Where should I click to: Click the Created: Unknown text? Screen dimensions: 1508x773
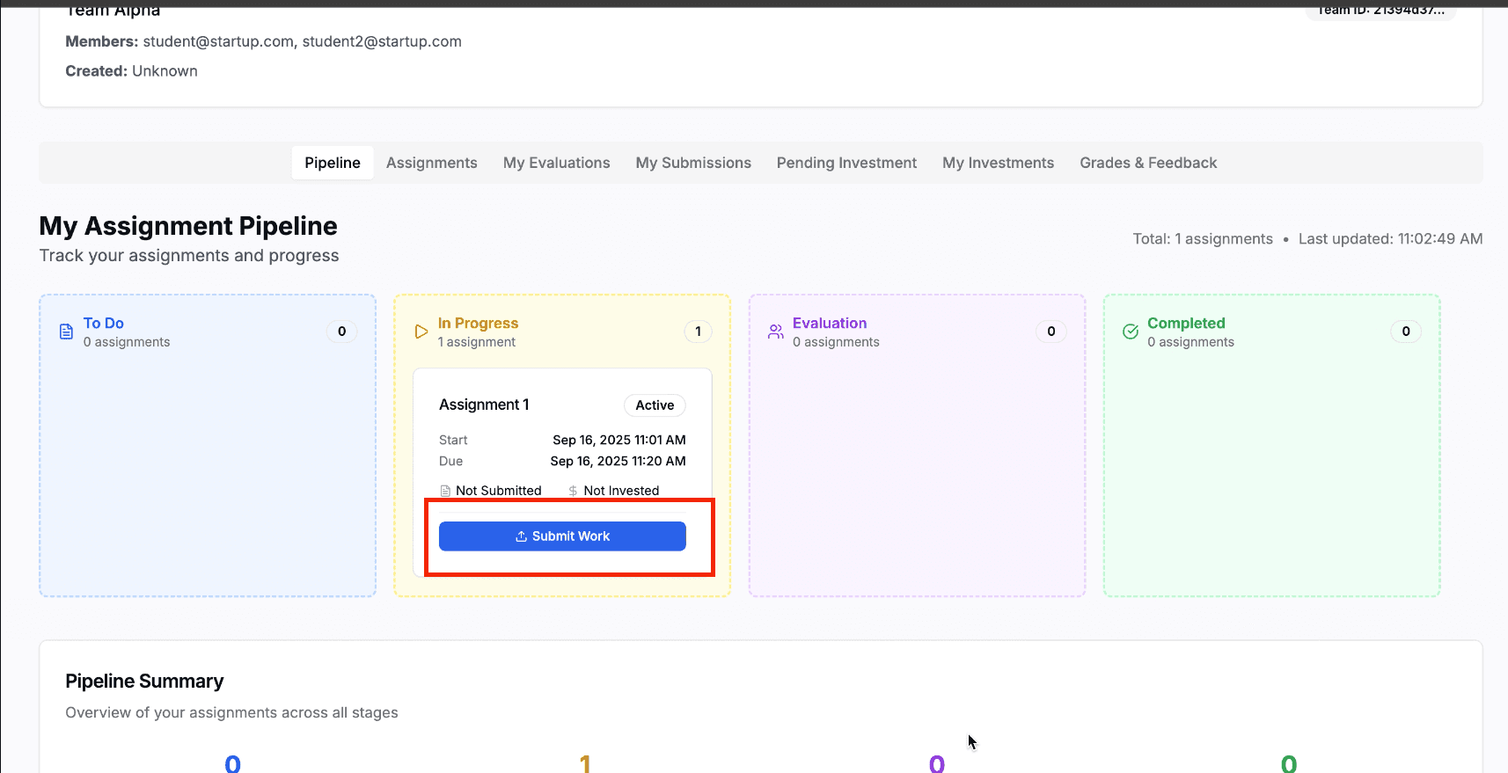131,71
